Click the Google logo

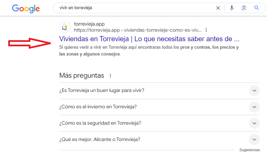pyautogui.click(x=26, y=9)
